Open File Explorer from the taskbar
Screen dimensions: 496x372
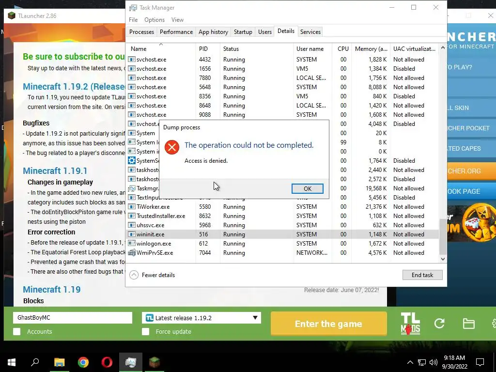[x=59, y=362]
